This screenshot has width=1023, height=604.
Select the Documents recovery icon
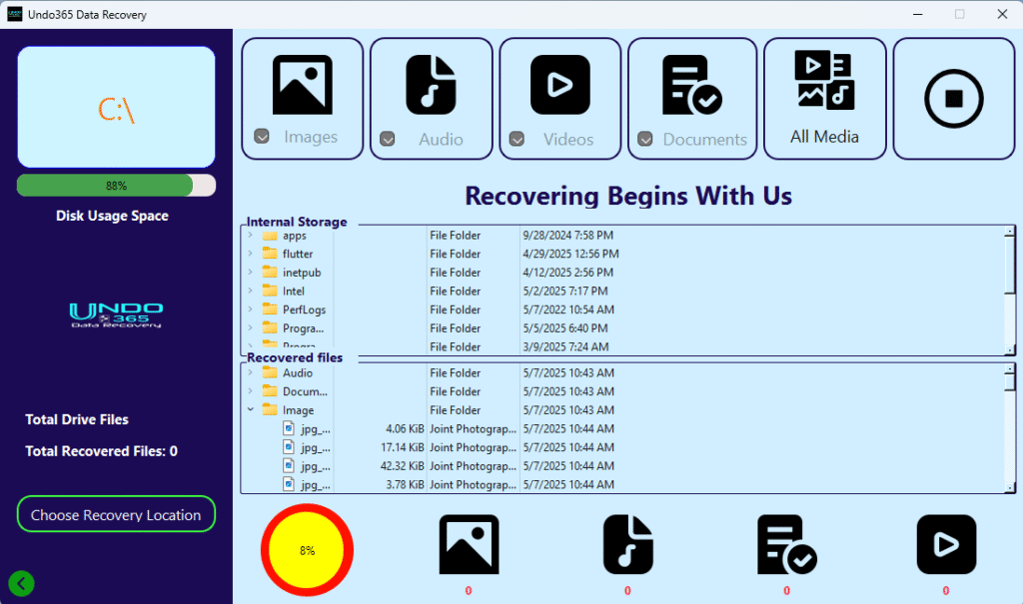coord(691,85)
